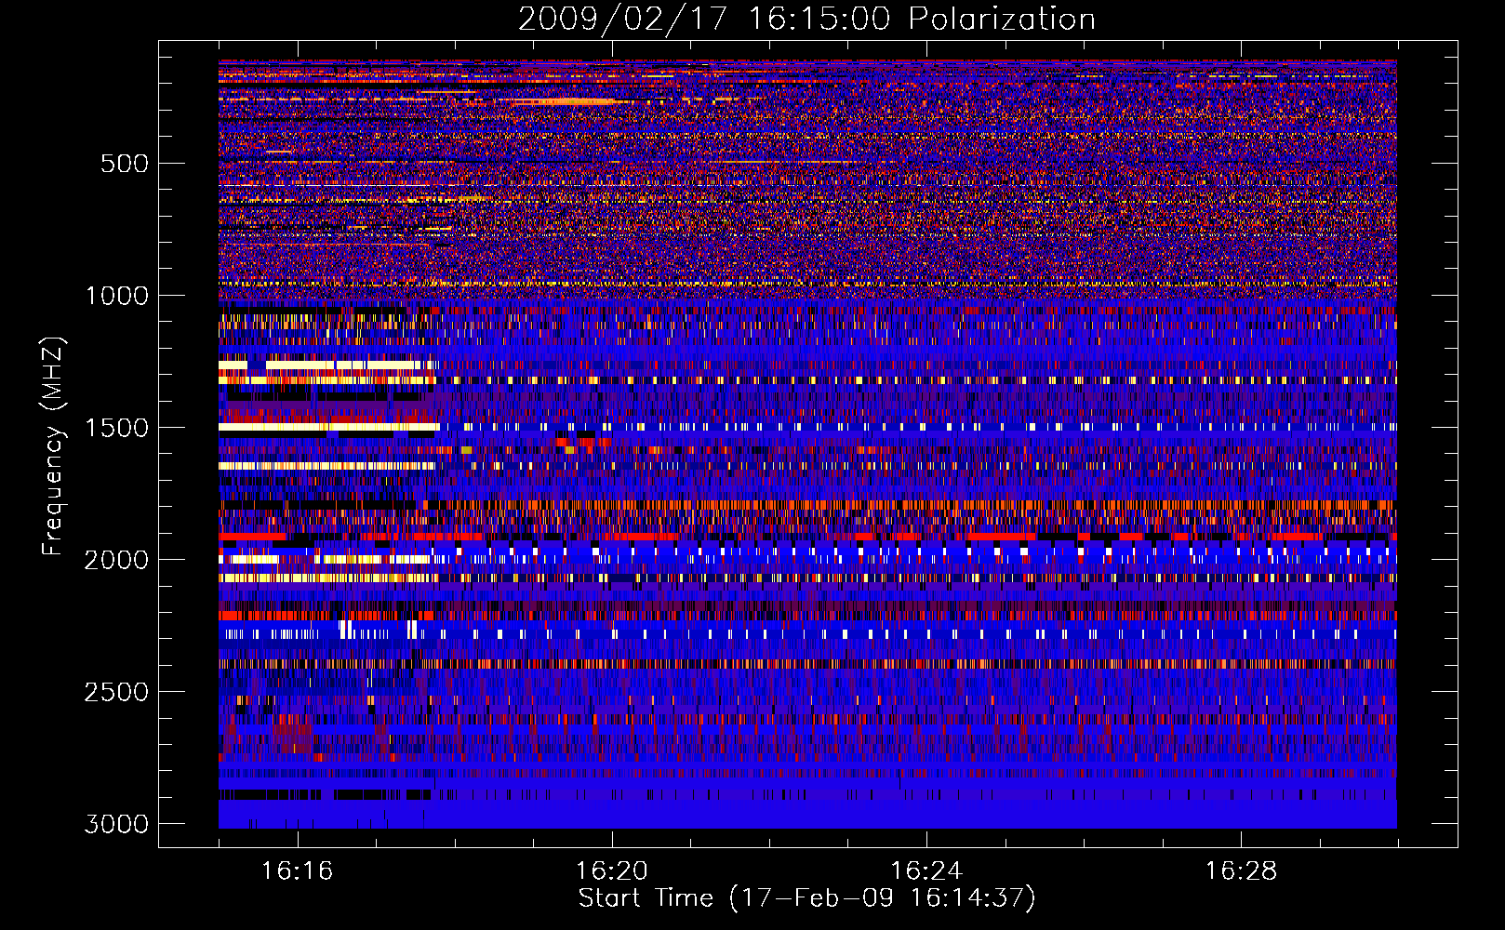
Task: Click the plot title '2009/02/17 16:15:00 Polarization'
Action: pyautogui.click(x=806, y=19)
